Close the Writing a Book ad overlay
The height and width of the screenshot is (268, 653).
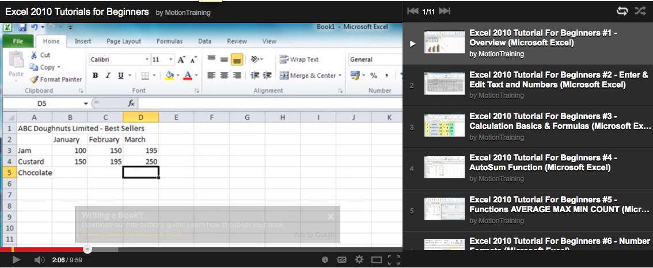click(x=331, y=216)
